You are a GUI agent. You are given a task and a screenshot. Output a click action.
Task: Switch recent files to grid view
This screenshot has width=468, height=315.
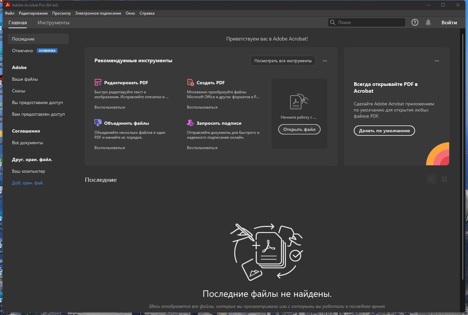tap(444, 179)
